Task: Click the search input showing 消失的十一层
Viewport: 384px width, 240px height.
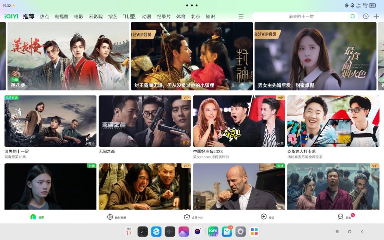Action: [x=302, y=17]
